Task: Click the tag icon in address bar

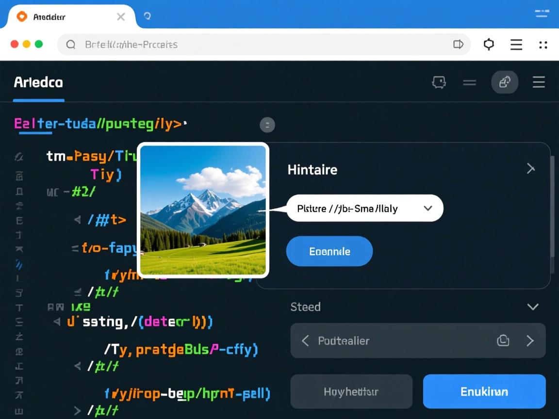Action: click(458, 45)
